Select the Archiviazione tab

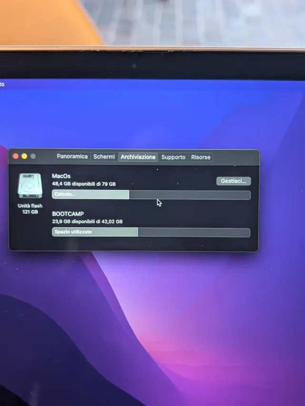138,157
